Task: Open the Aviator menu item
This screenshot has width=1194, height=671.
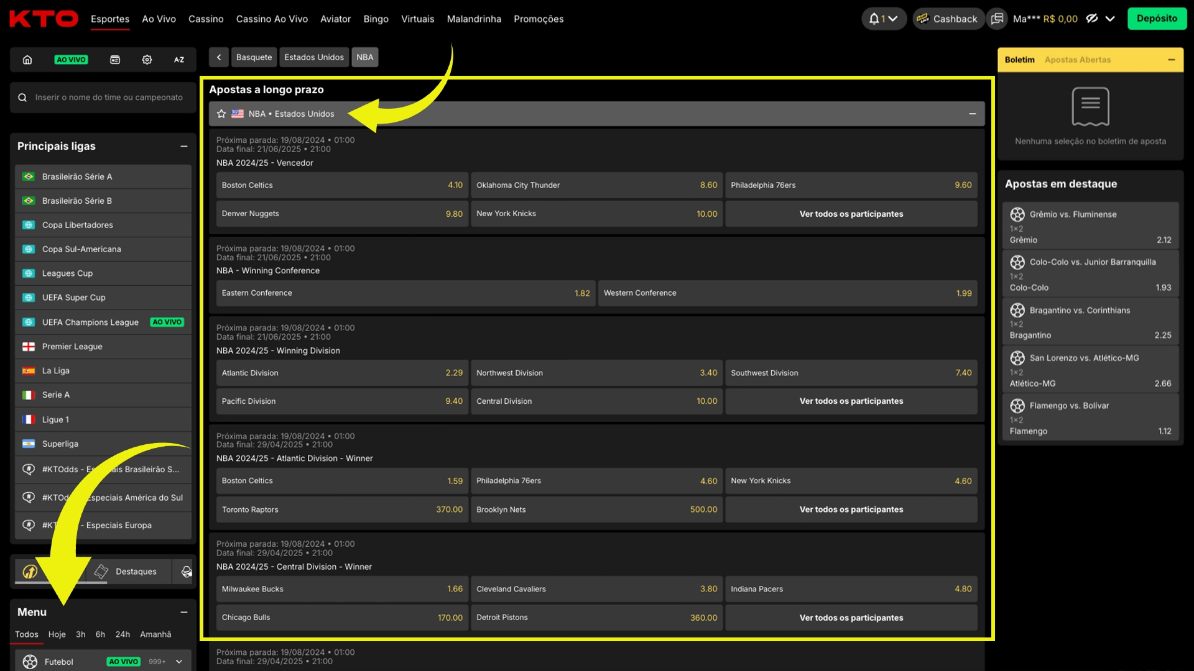Action: (335, 19)
